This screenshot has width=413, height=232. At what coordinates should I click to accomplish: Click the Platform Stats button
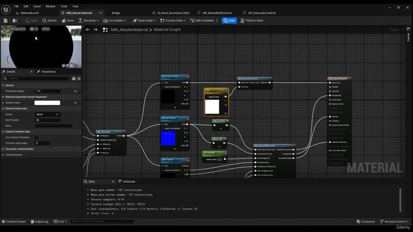[x=252, y=21]
